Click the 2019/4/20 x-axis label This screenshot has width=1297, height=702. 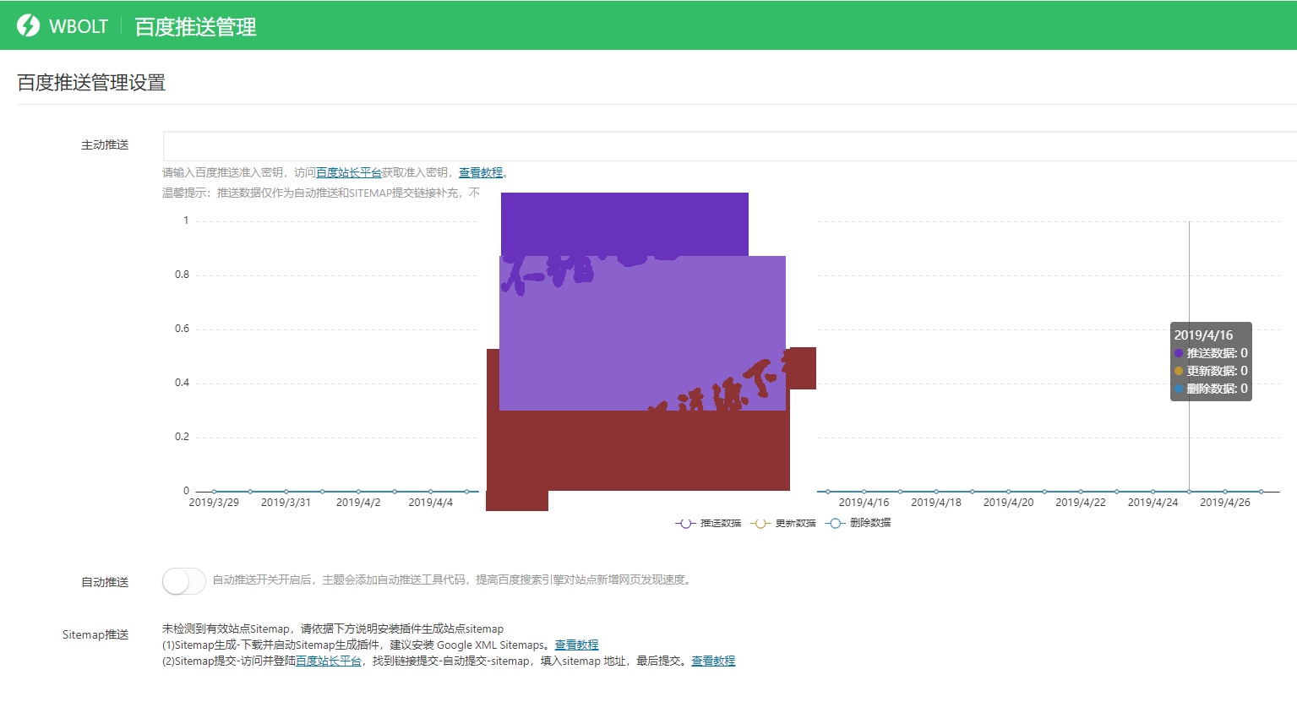pyautogui.click(x=1008, y=503)
